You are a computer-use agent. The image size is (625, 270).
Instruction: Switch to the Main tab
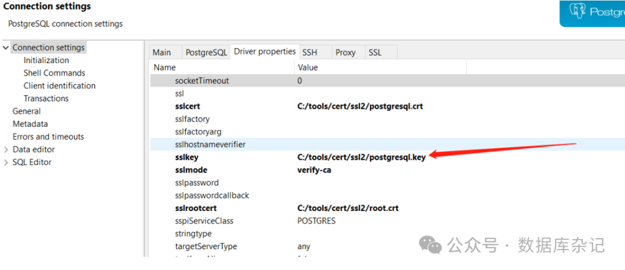[162, 52]
